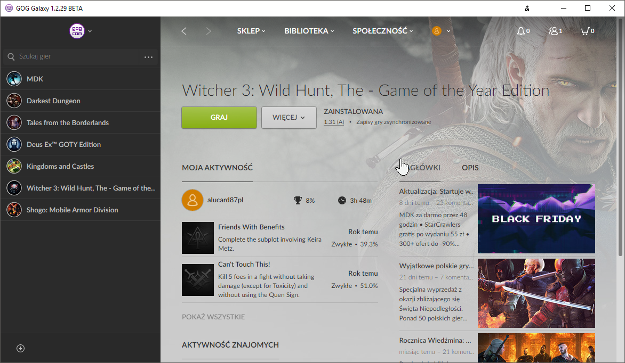Open the shopping cart icon
This screenshot has height=363, width=625.
click(585, 31)
